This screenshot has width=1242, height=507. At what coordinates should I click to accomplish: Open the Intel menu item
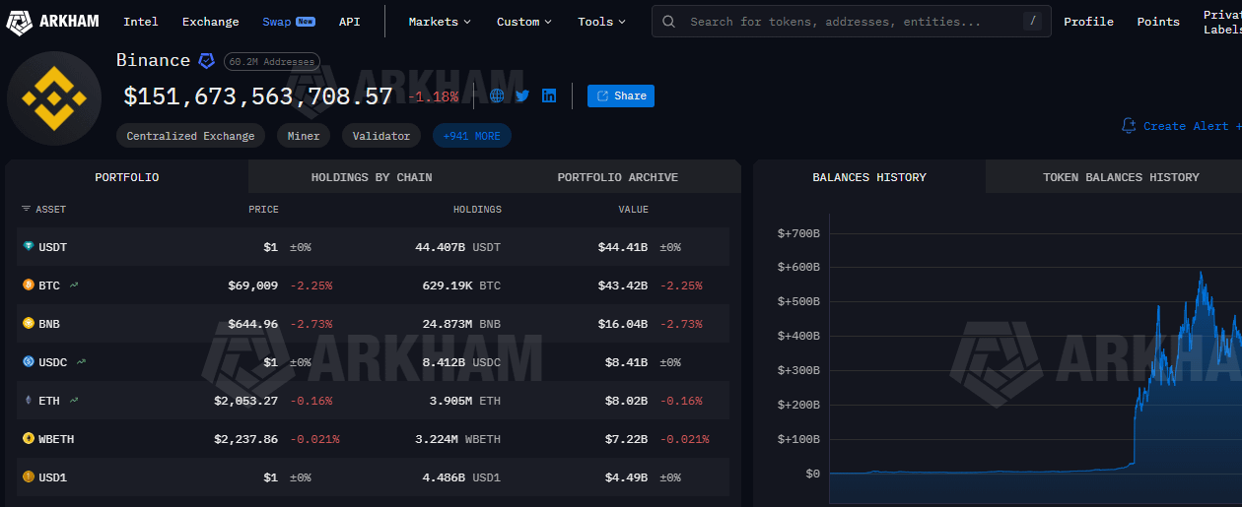[141, 22]
